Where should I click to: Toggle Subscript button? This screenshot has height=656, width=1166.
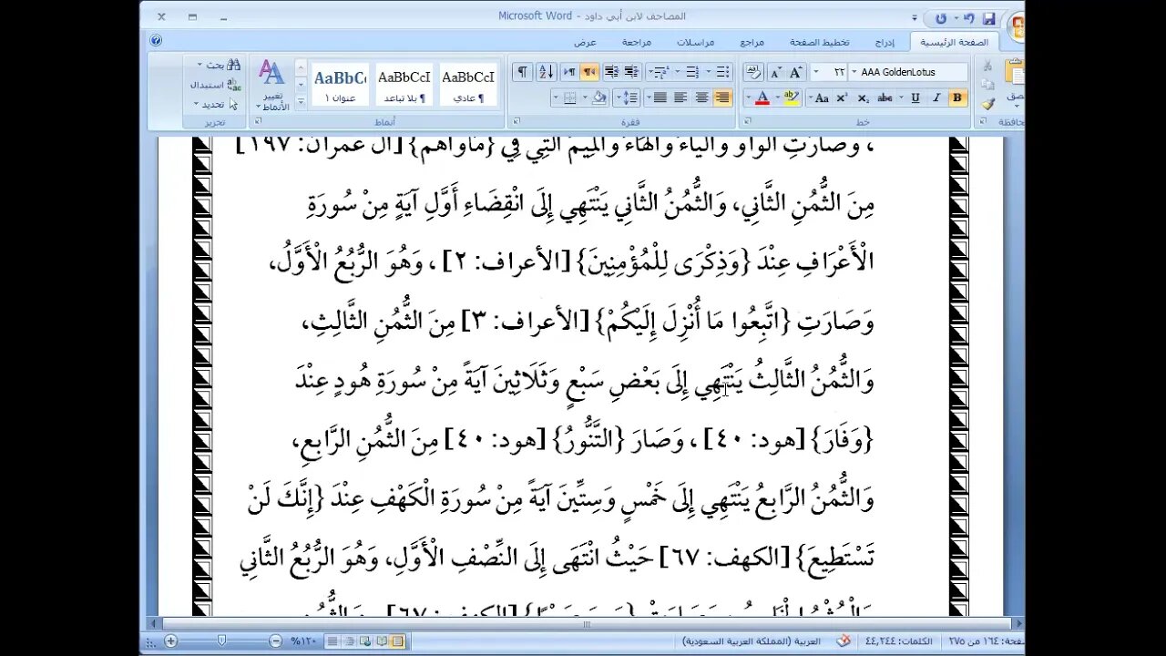pos(864,97)
